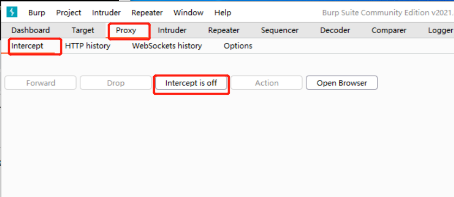The image size is (454, 197).
Task: Switch to the Comparer tab
Action: pos(389,30)
